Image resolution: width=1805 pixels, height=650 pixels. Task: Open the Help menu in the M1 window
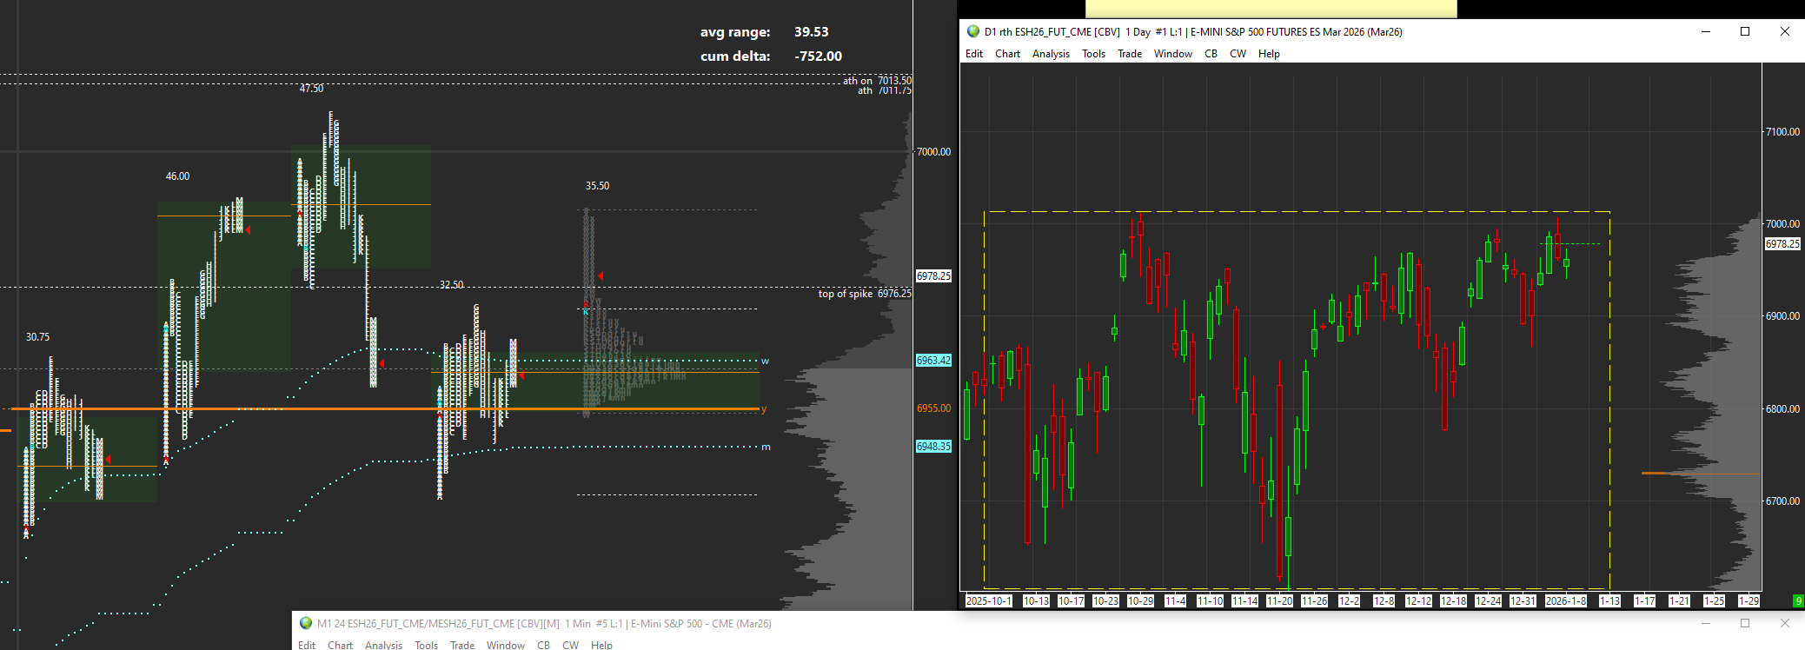(602, 645)
